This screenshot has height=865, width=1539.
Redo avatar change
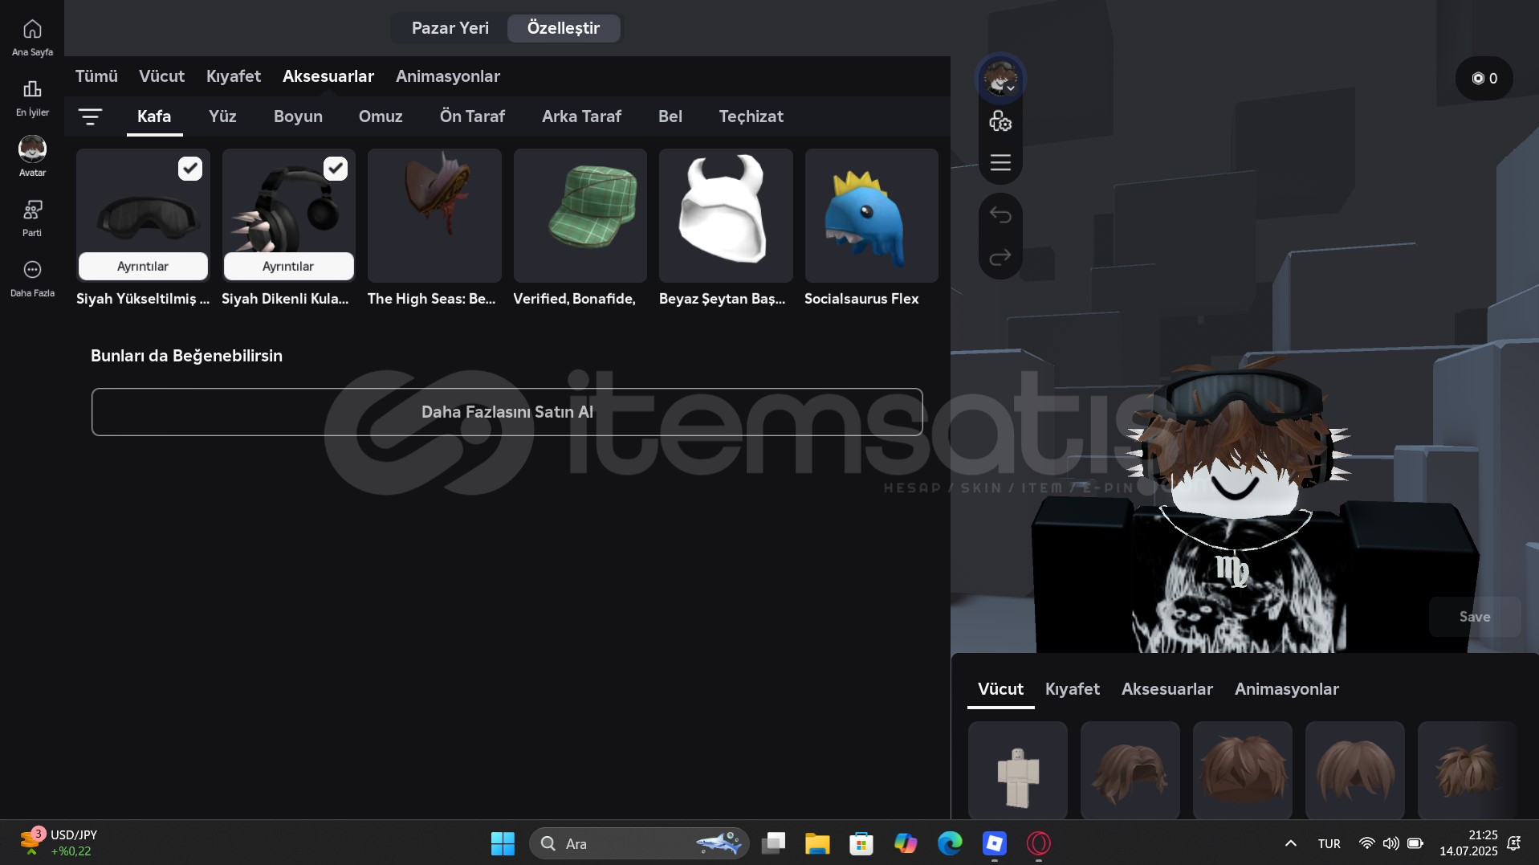(x=1000, y=257)
